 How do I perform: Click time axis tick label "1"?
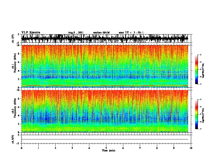pyautogui.click(x=38, y=148)
